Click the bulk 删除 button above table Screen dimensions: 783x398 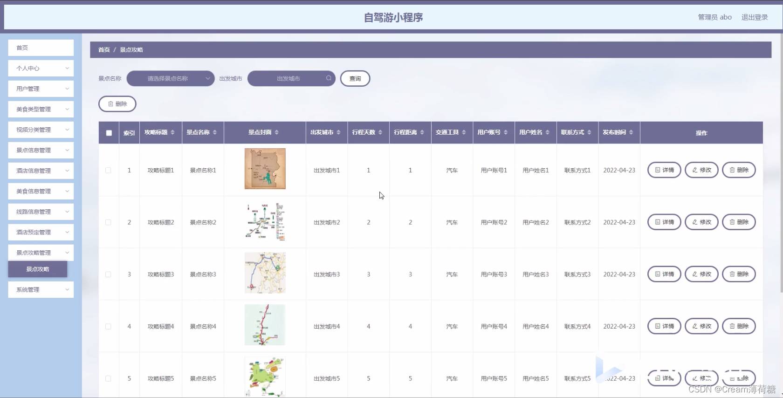pyautogui.click(x=117, y=104)
